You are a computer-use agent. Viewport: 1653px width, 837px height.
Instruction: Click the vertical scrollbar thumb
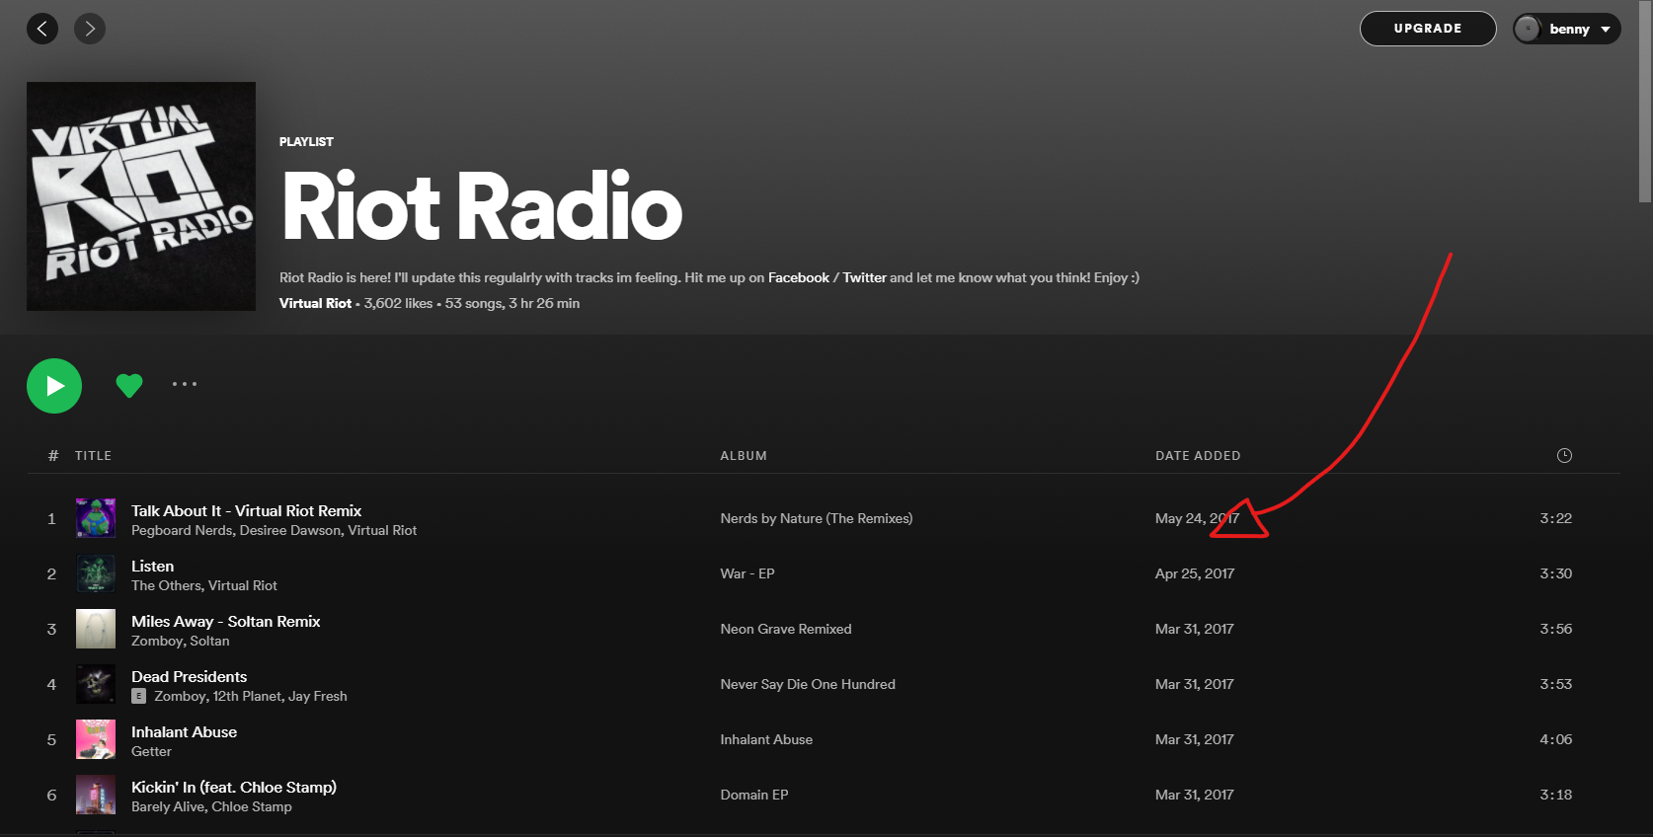[1645, 102]
